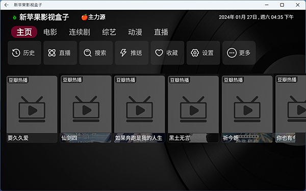
Task: Click the 设置 button label
Action: pyautogui.click(x=208, y=53)
